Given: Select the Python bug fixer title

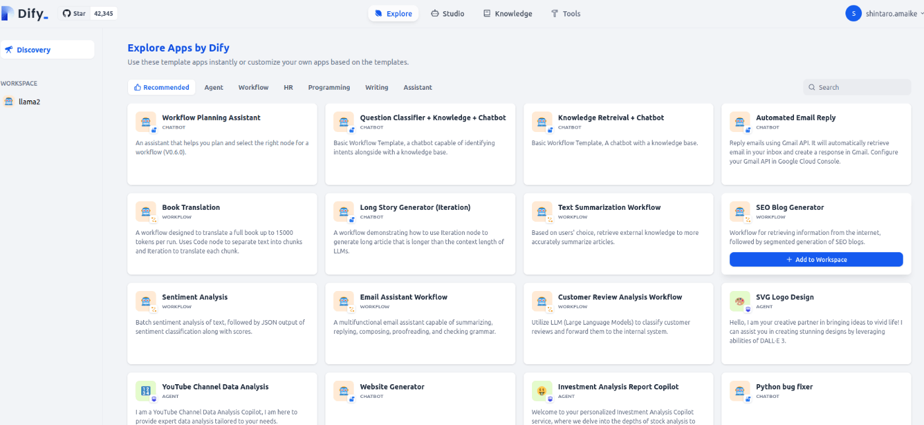Looking at the screenshot, I should 784,387.
